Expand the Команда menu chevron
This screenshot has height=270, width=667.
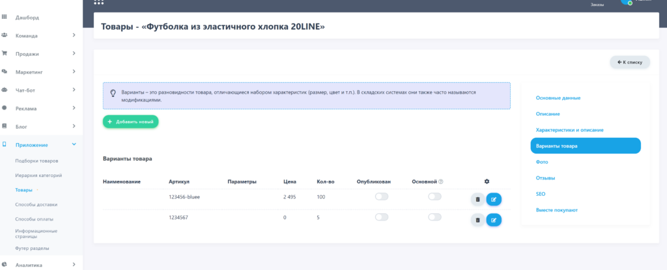[x=74, y=35]
